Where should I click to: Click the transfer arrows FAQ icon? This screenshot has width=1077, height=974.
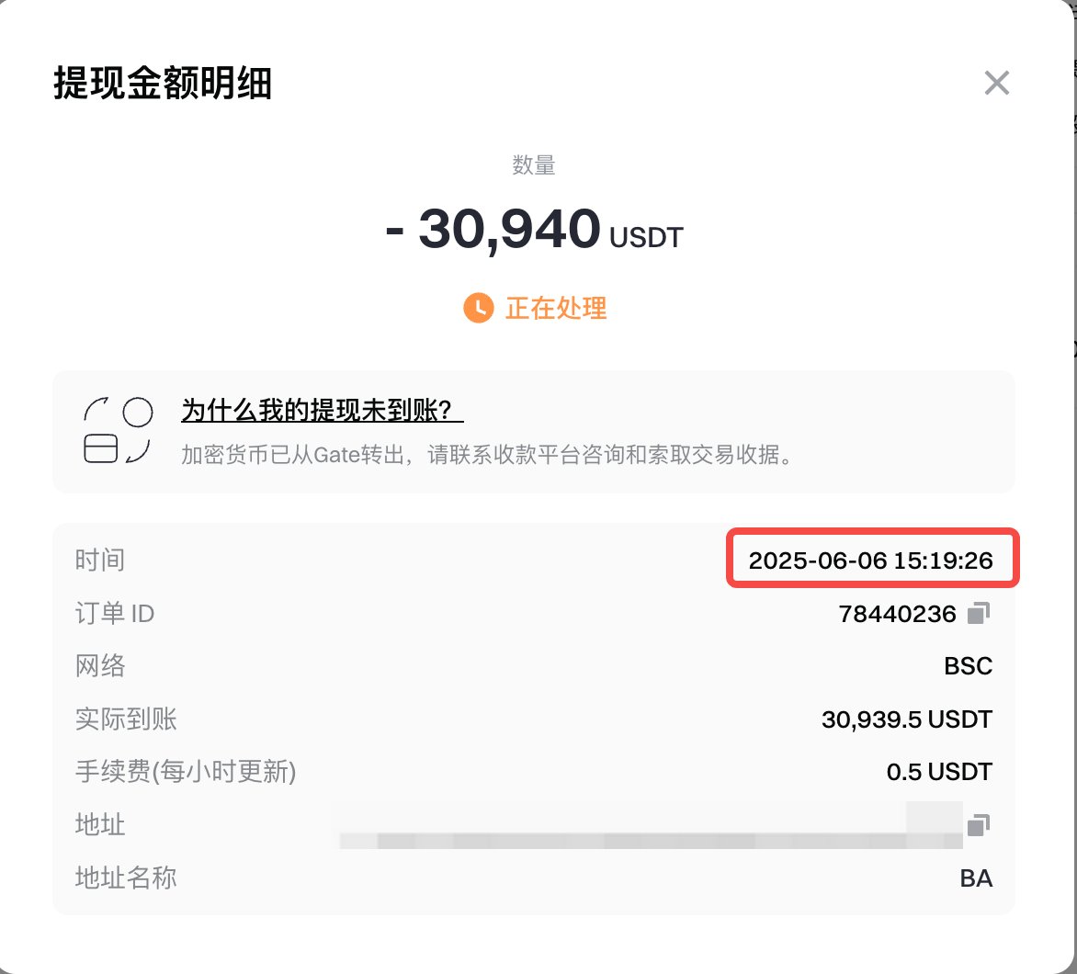tap(118, 430)
